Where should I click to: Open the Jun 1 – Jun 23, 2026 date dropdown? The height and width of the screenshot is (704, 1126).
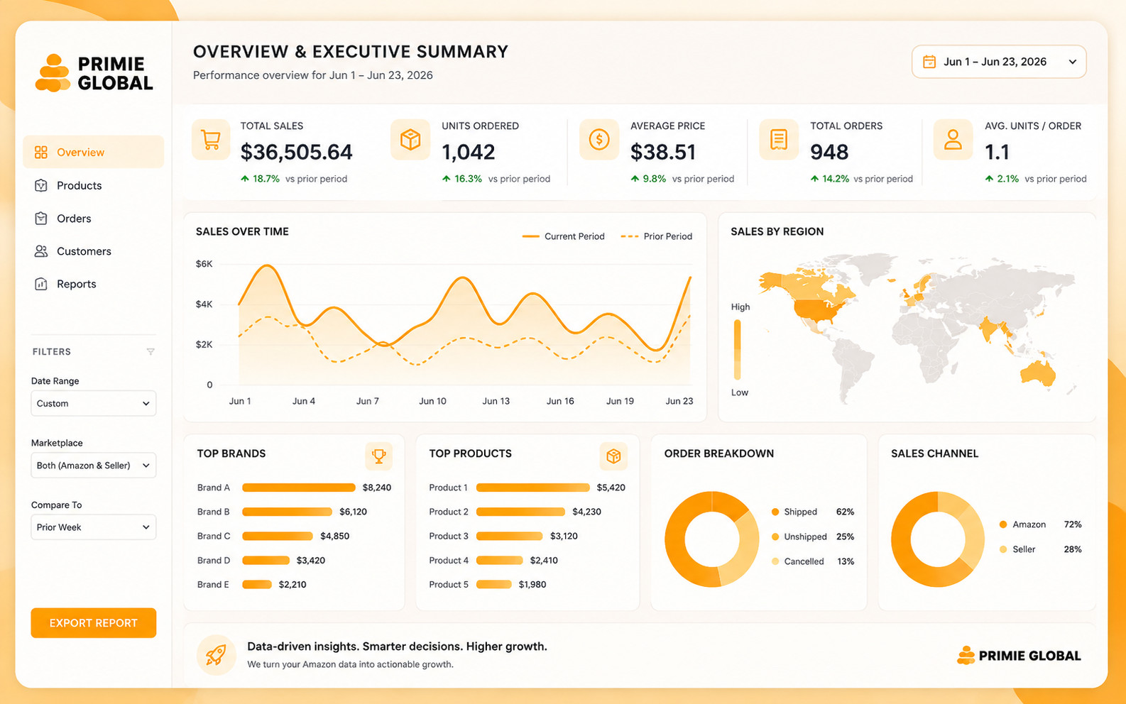click(999, 62)
